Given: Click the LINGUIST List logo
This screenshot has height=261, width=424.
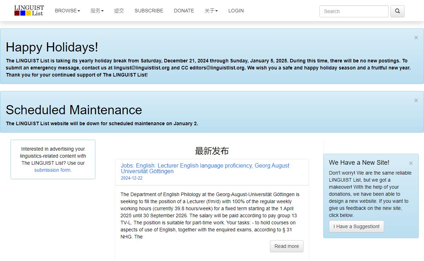Looking at the screenshot, I should 29,11.
